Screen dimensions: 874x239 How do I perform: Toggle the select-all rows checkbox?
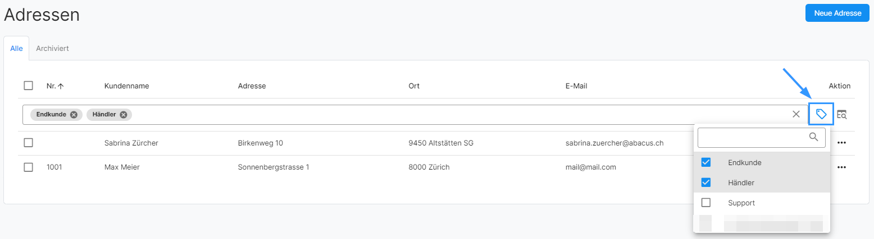pos(29,86)
